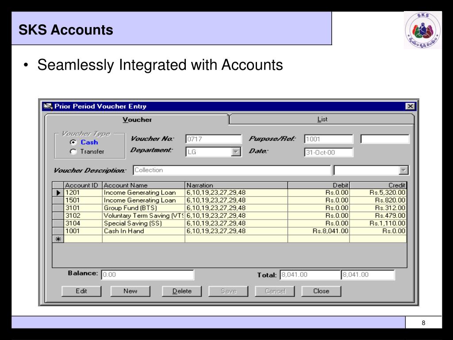Click the empty field beside Purpose/Ref
The height and width of the screenshot is (340, 453).
(x=385, y=139)
